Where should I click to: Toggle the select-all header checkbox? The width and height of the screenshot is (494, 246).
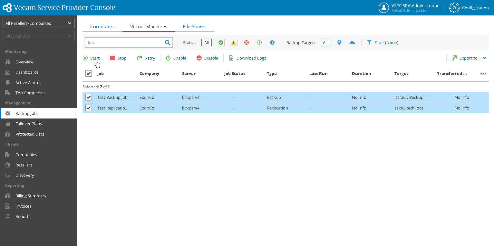(x=89, y=73)
